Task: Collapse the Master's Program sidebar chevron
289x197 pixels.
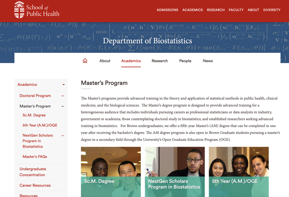Action: [x=63, y=106]
